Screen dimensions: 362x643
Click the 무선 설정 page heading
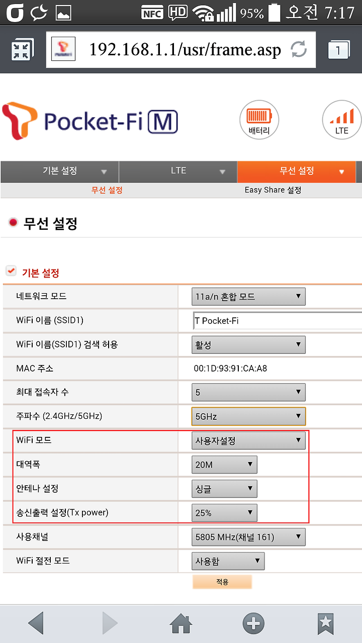[x=50, y=224]
